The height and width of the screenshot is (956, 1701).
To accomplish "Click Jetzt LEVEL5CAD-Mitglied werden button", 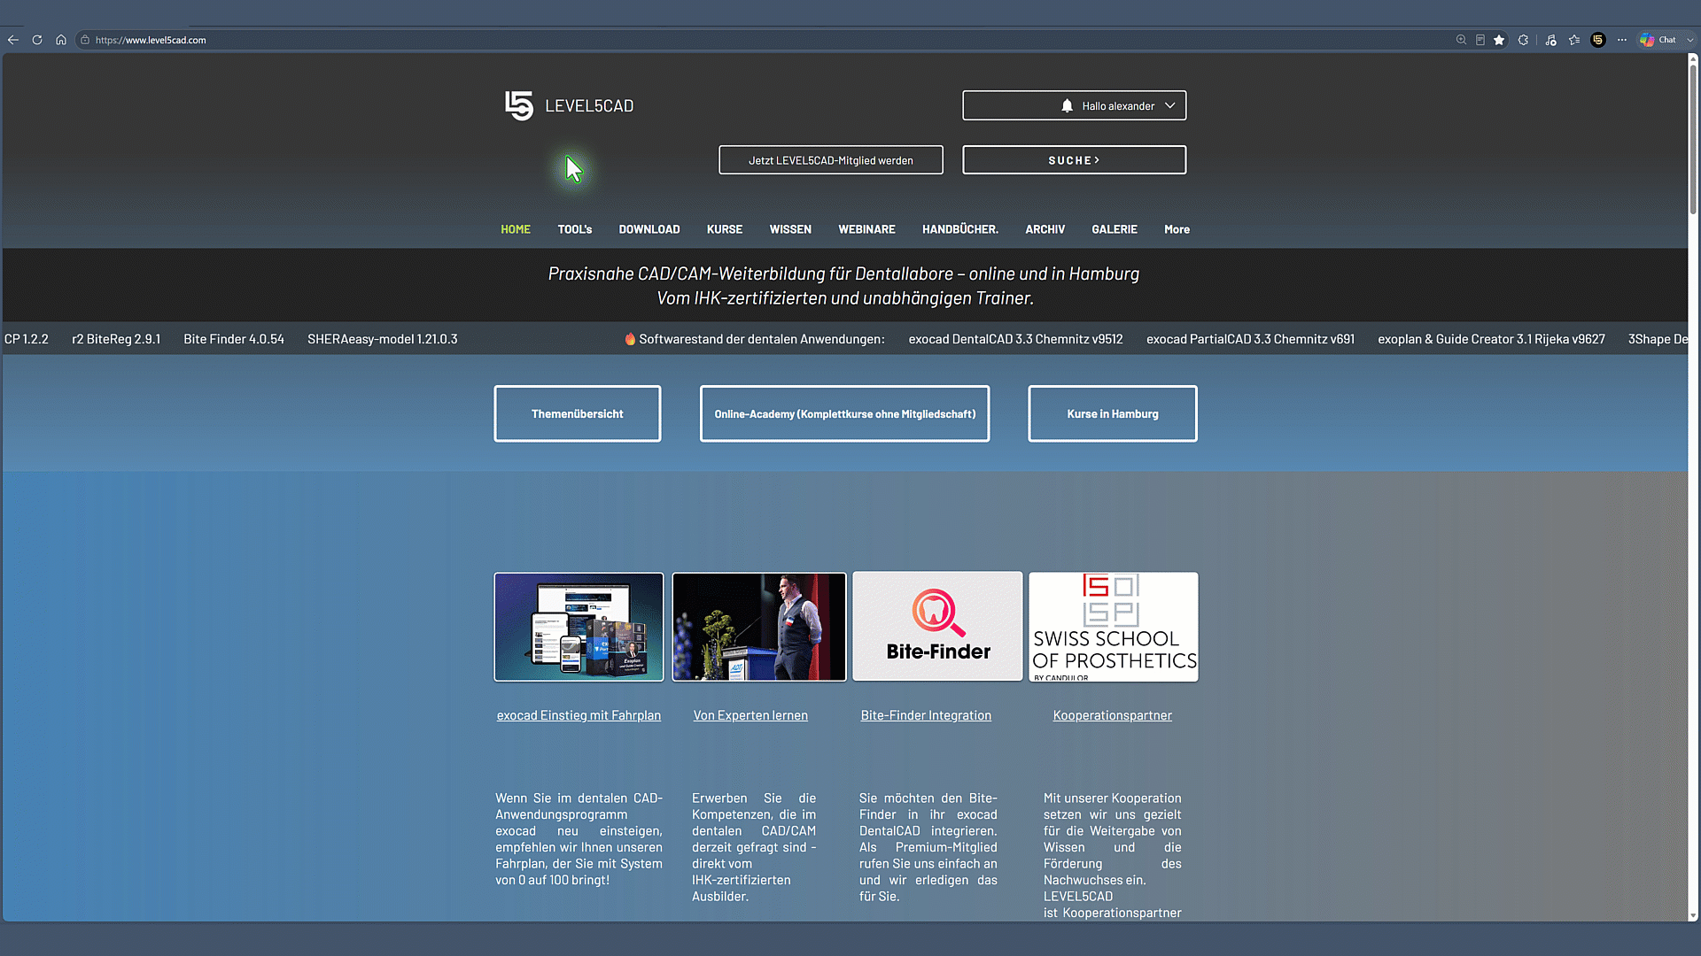I will click(831, 160).
